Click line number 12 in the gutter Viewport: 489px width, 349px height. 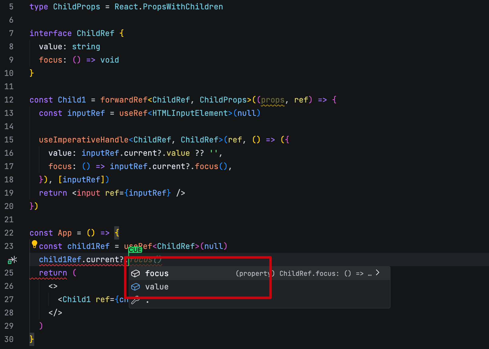pyautogui.click(x=9, y=100)
